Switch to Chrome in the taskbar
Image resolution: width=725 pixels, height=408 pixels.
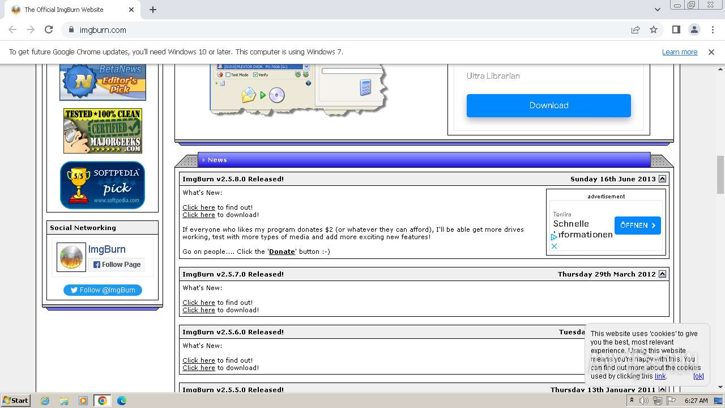click(103, 401)
